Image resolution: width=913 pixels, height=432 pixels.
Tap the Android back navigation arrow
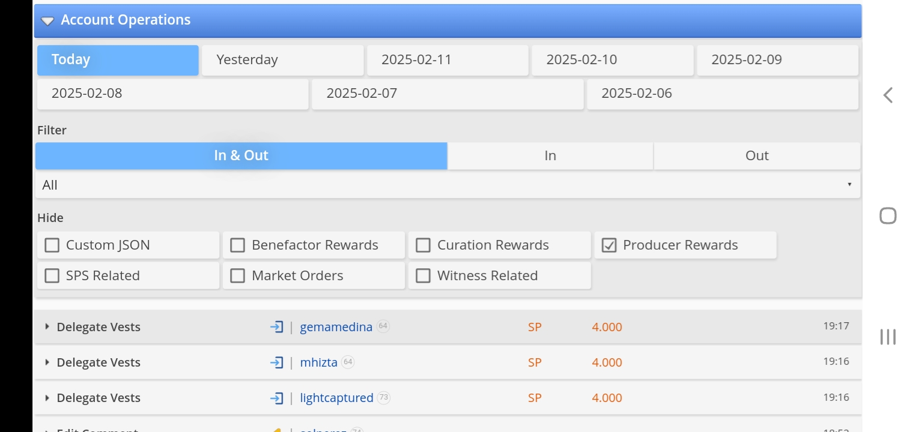pyautogui.click(x=888, y=95)
